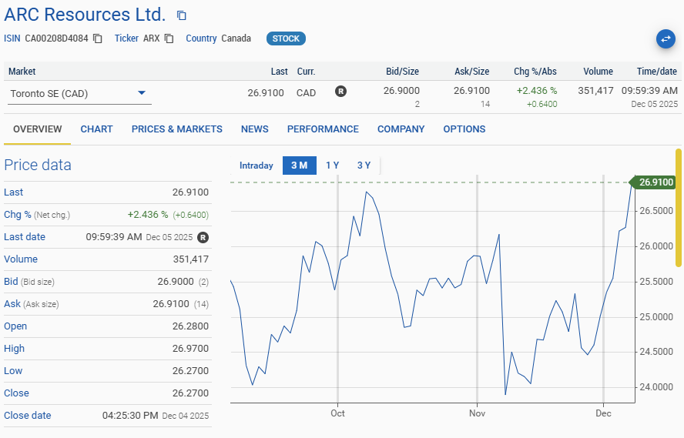The height and width of the screenshot is (438, 684).
Task: Click the Oct label on chart axis
Action: [x=337, y=413]
